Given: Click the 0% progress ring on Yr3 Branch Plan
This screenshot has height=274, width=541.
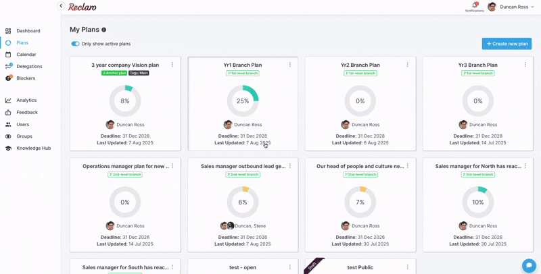Looking at the screenshot, I should tap(478, 101).
